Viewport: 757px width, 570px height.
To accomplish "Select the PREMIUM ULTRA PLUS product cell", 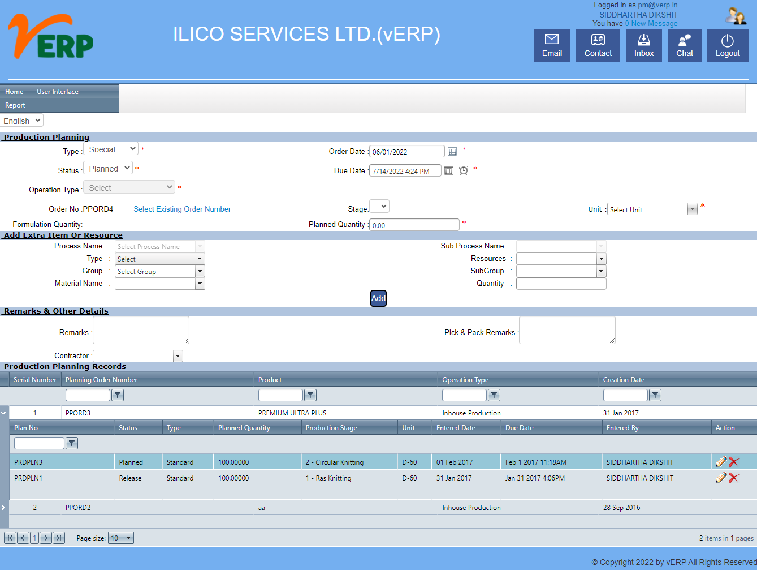I will (x=346, y=413).
